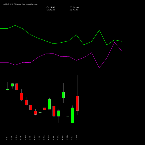Click the red candle body for 23 Feb

(x=21, y=97)
